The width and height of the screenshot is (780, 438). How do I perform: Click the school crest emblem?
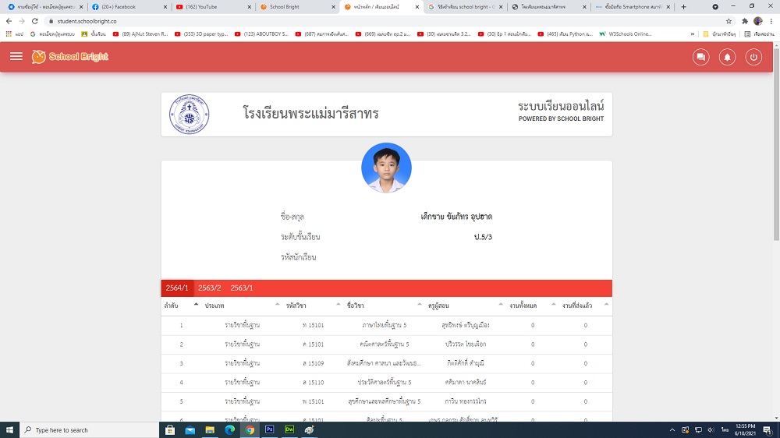tap(189, 115)
